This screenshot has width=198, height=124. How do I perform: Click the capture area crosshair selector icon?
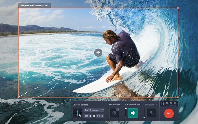[x=77, y=113]
